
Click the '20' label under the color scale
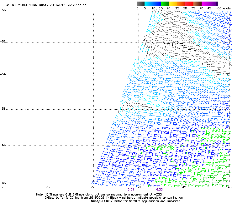click(x=169, y=8)
